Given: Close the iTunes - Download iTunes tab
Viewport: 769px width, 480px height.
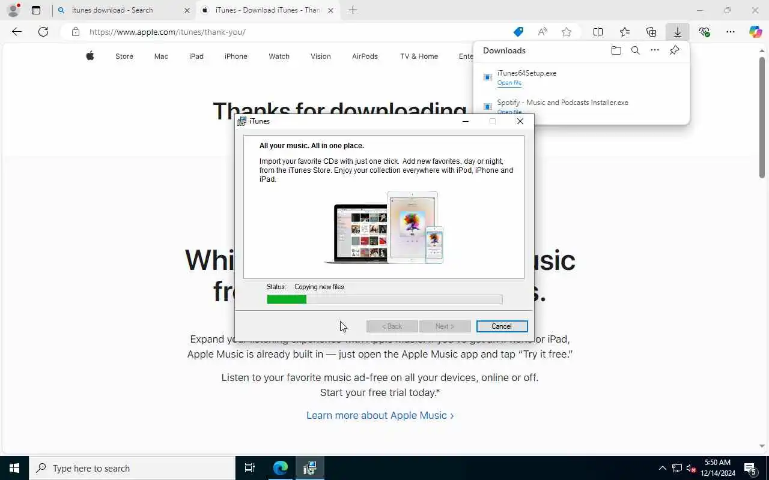Looking at the screenshot, I should 330,10.
